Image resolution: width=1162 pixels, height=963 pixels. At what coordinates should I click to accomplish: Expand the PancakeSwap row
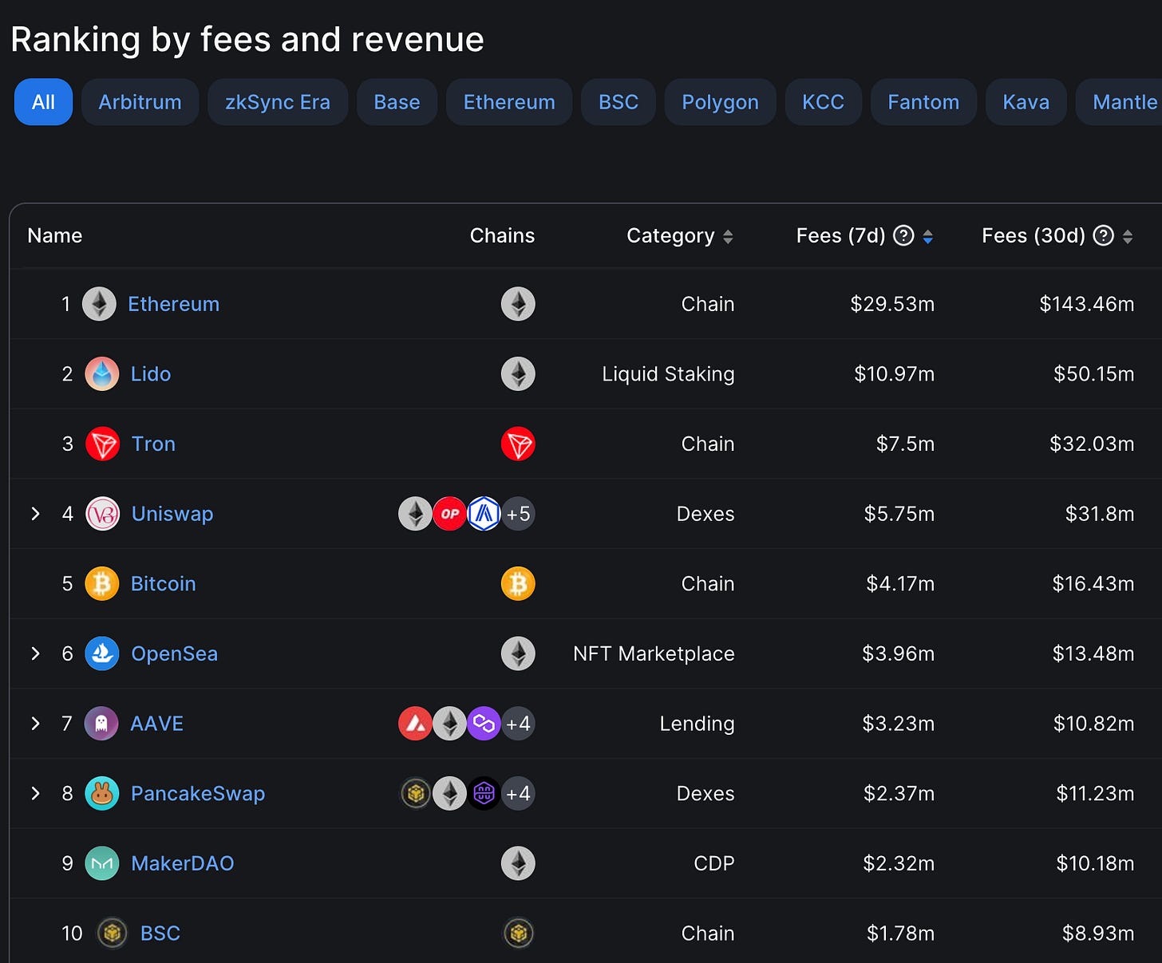point(35,793)
